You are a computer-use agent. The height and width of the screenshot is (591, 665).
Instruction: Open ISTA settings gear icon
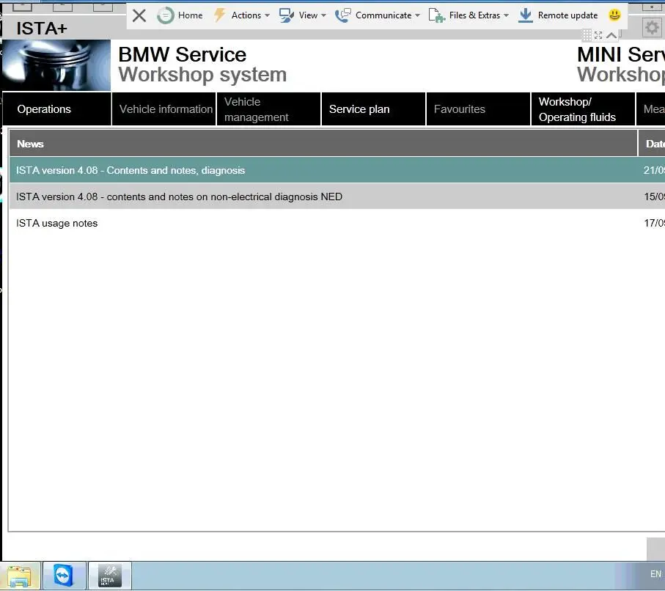point(652,28)
